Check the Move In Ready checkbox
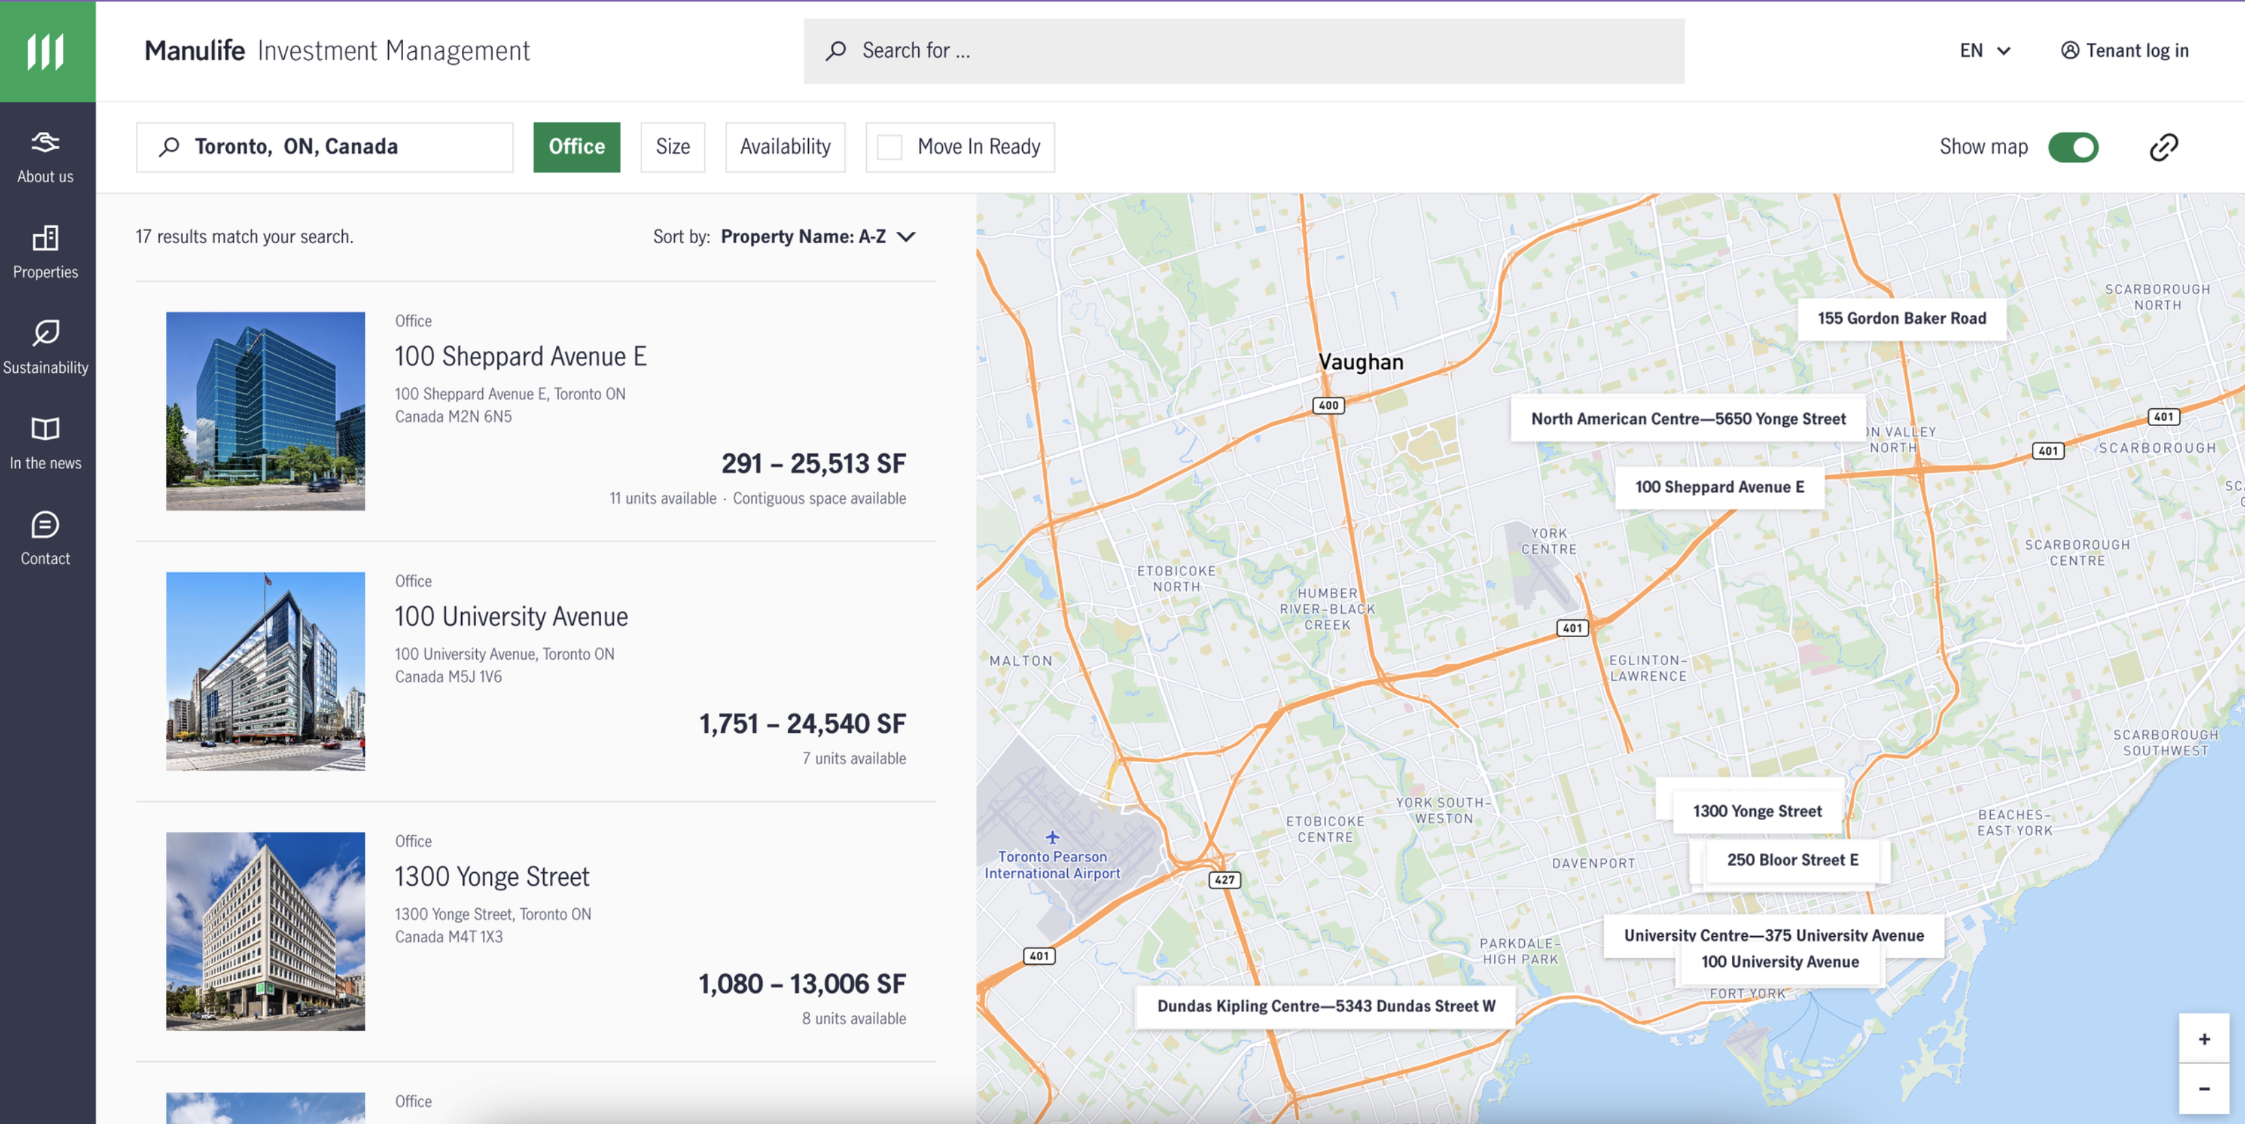The image size is (2245, 1124). tap(890, 147)
